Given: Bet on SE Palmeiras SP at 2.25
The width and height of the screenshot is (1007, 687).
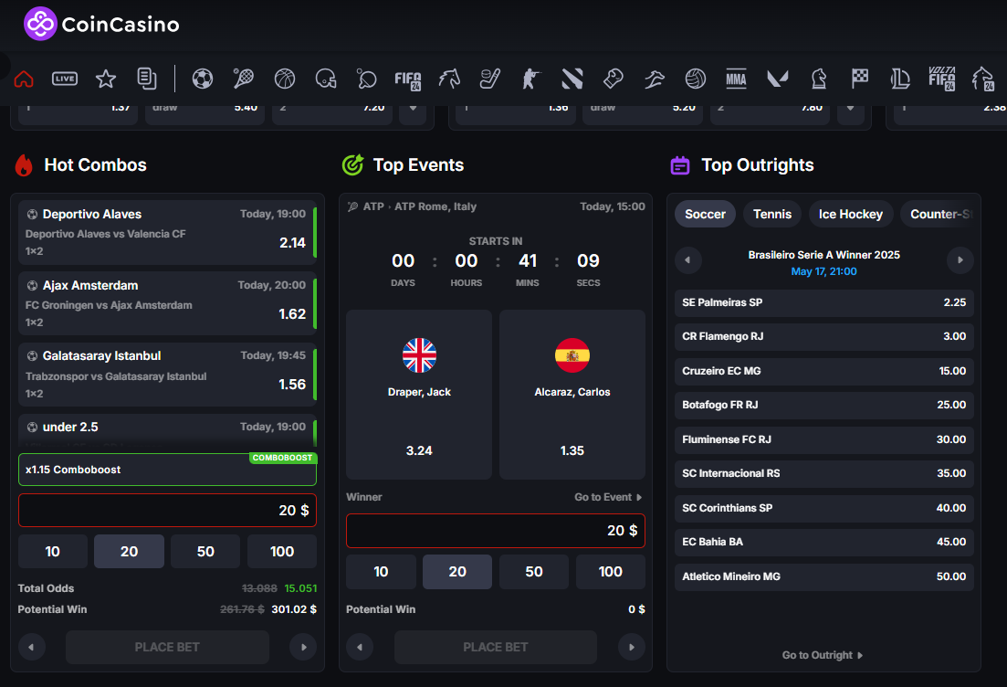Looking at the screenshot, I should click(824, 302).
